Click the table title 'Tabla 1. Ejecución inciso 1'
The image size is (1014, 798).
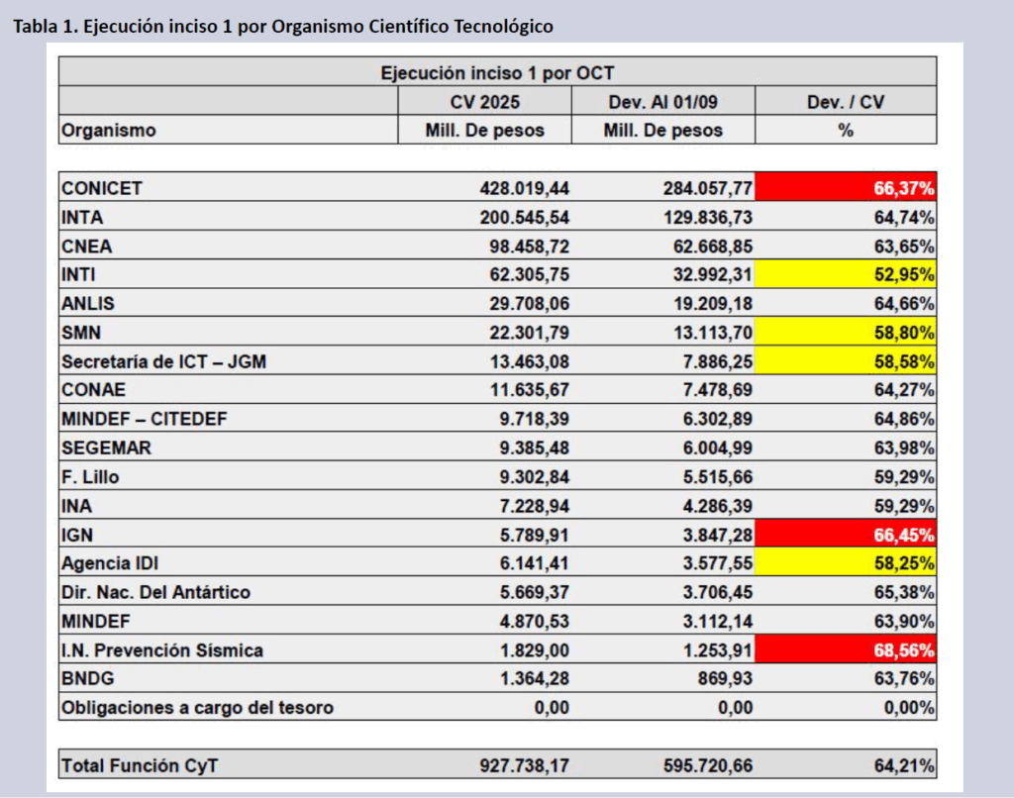(x=282, y=27)
